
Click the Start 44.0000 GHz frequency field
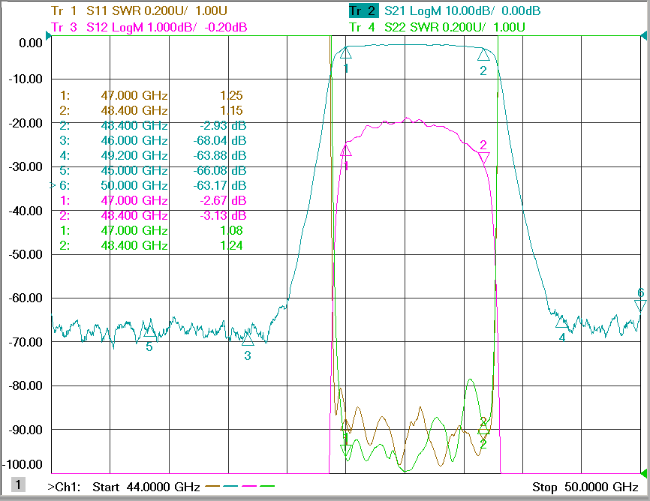pyautogui.click(x=146, y=487)
